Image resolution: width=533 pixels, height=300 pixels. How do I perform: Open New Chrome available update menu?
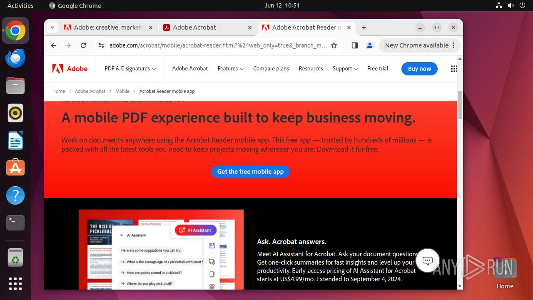420,45
